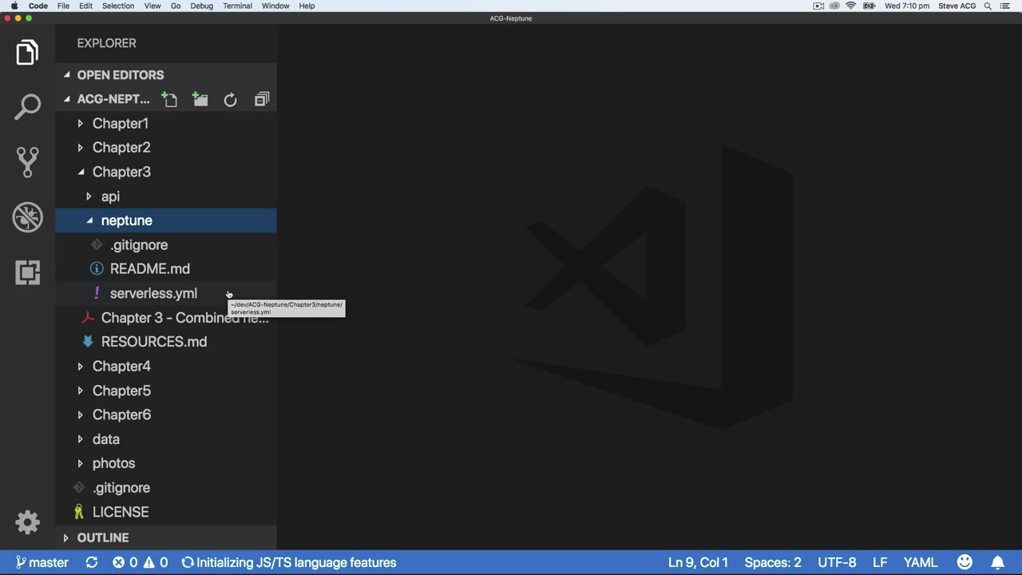The width and height of the screenshot is (1022, 575).
Task: Change indentation via Spaces: 2
Action: coord(773,562)
